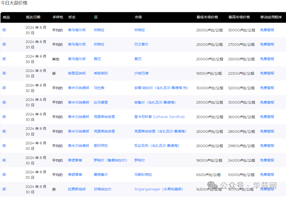This screenshot has height=197, width=286.
Task: Click the 抵达日期 column header
Action: point(33,17)
